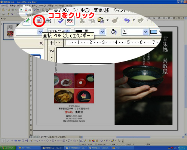Viewport: 187px width, 150px height.
Task: Expand the Curve tool dropdown arrow
Action: pos(34,141)
